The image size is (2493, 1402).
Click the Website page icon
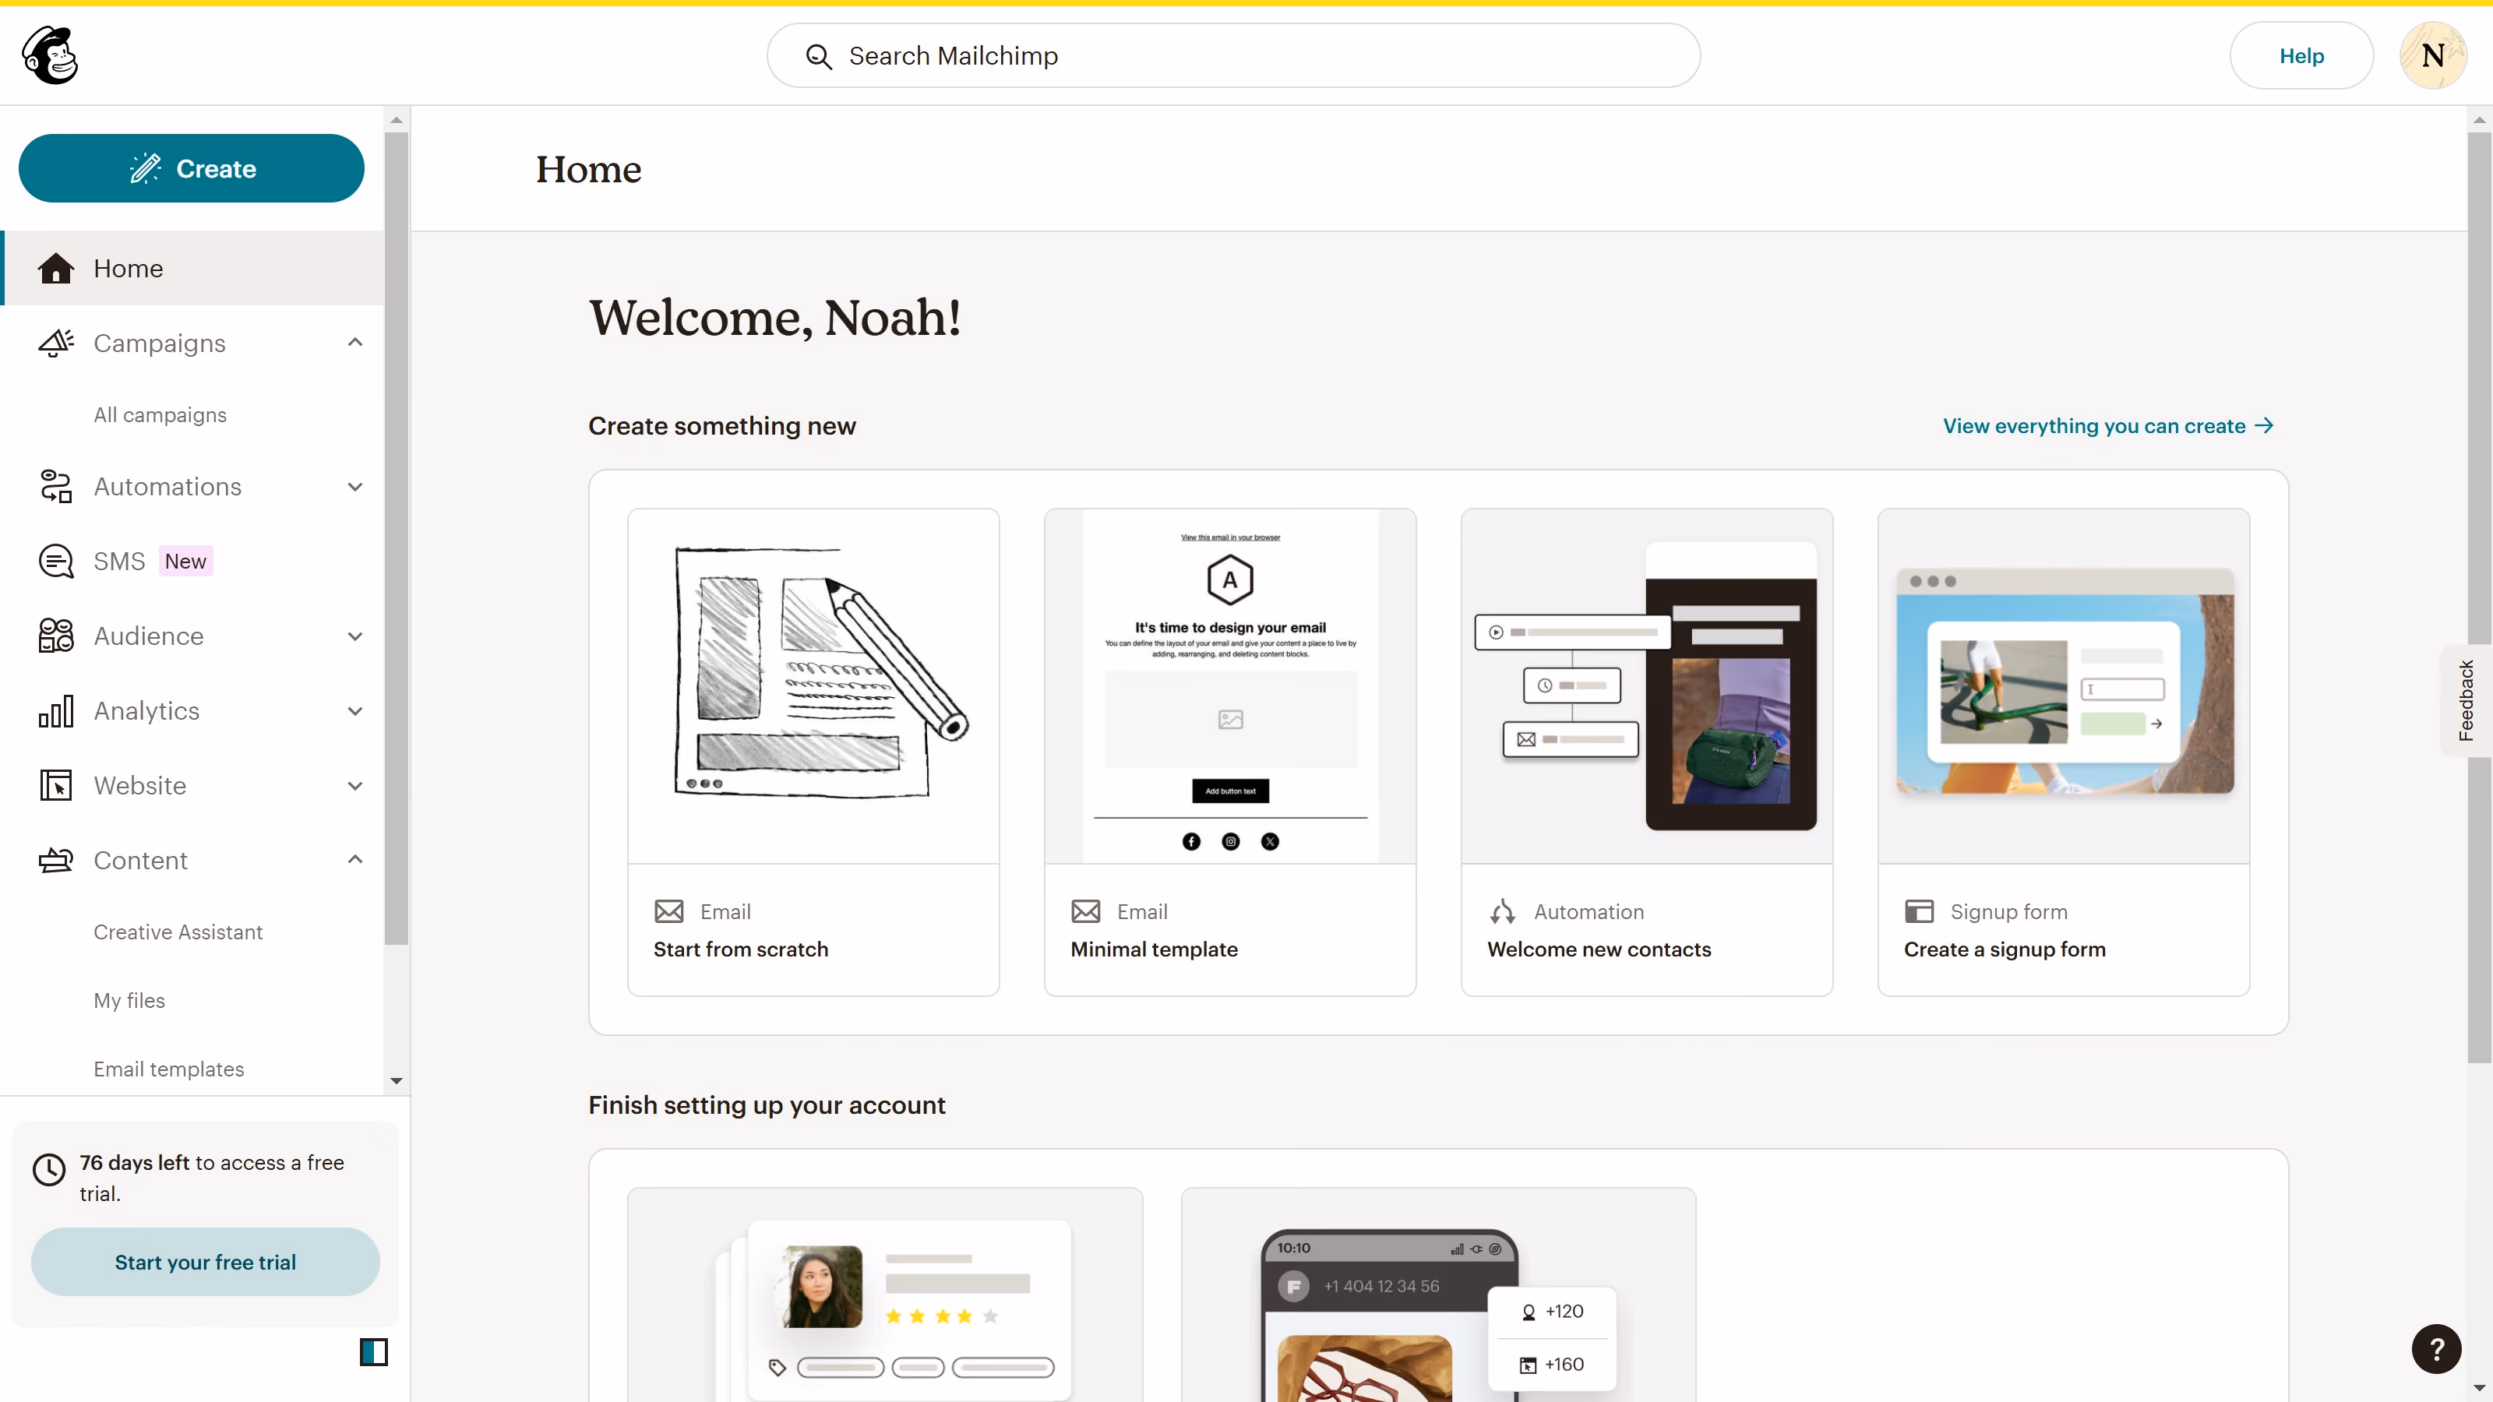[x=55, y=786]
